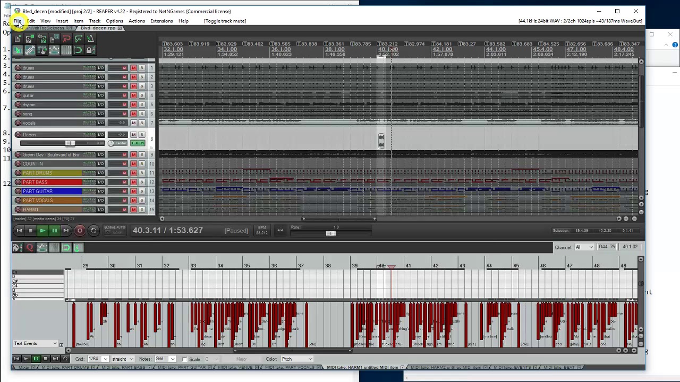Open the Actions menu
Image resolution: width=680 pixels, height=382 pixels.
(x=137, y=21)
